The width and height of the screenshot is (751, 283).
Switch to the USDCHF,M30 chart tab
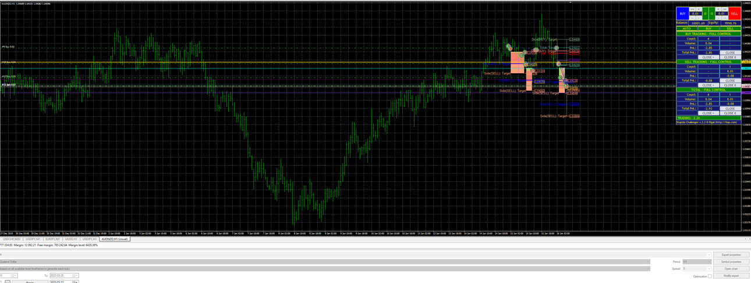12,239
